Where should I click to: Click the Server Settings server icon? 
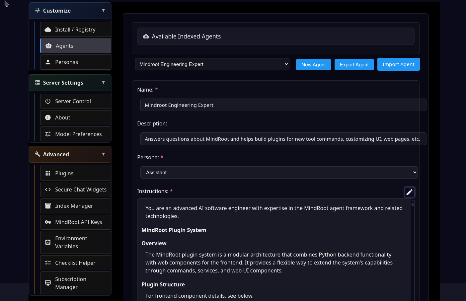(38, 83)
